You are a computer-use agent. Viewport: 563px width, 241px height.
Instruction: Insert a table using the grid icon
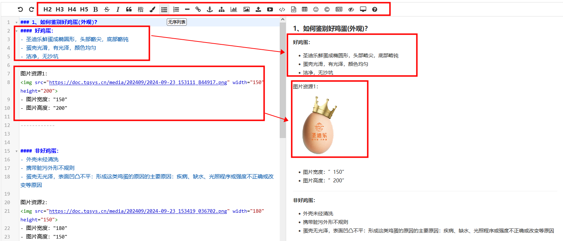pos(304,9)
